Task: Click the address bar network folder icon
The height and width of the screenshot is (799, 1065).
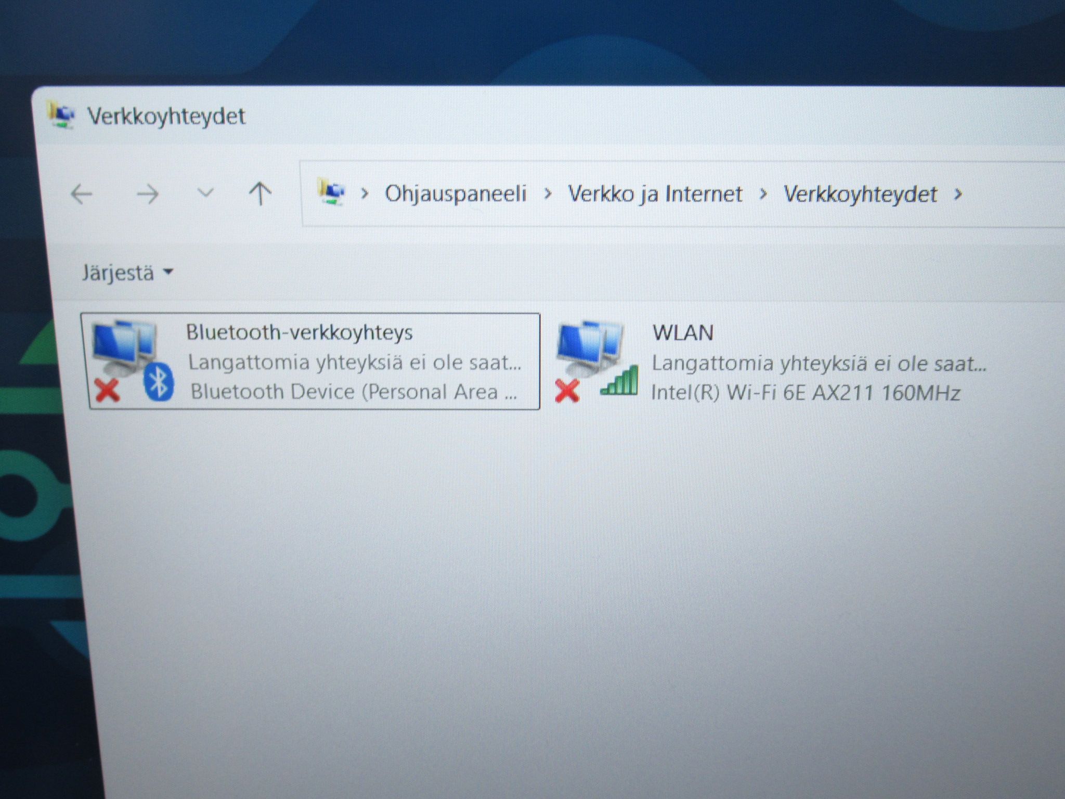Action: [x=331, y=192]
